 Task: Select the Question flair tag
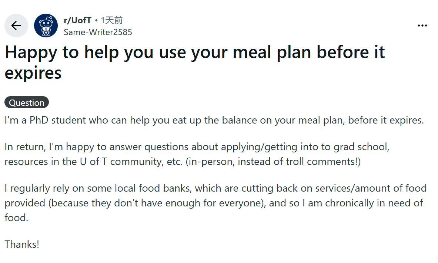click(x=27, y=102)
